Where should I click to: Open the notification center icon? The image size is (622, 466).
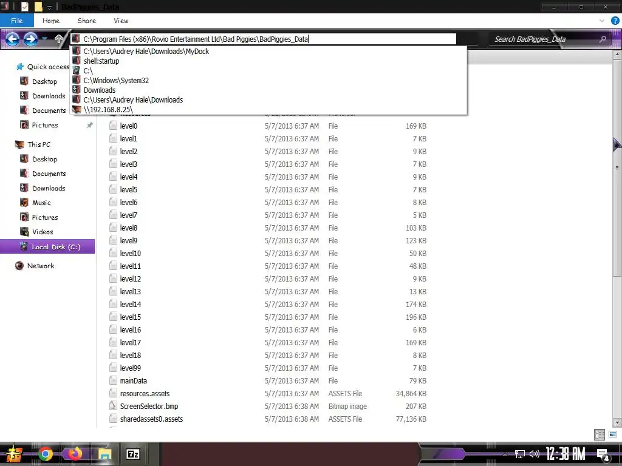(603, 454)
